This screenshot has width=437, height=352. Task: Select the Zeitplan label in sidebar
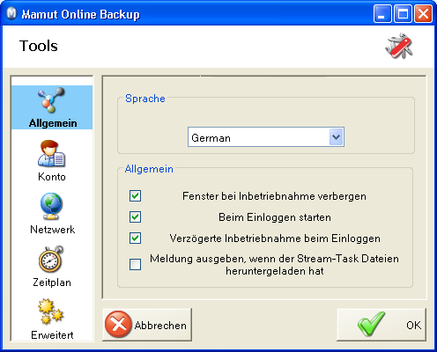[52, 282]
